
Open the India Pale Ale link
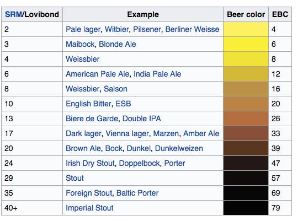157,74
